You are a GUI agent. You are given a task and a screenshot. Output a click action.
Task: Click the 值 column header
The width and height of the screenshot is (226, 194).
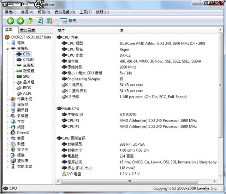pos(168,31)
